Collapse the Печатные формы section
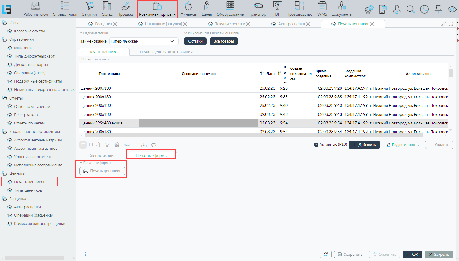The width and height of the screenshot is (459, 261). click(81, 163)
